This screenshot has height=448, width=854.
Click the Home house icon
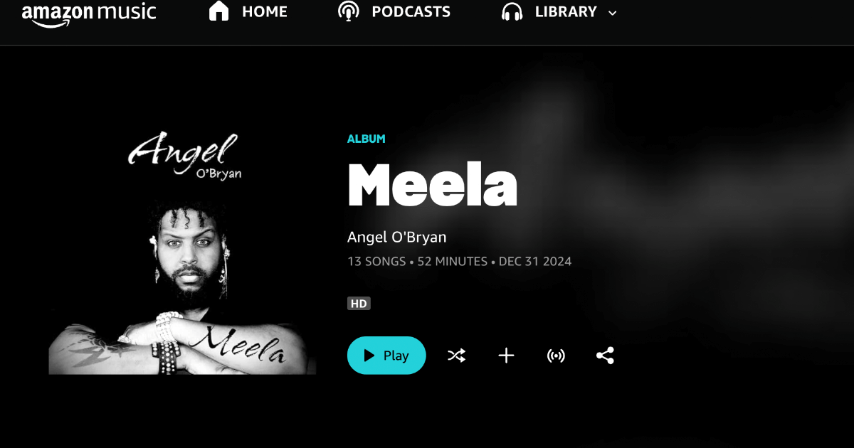219,11
